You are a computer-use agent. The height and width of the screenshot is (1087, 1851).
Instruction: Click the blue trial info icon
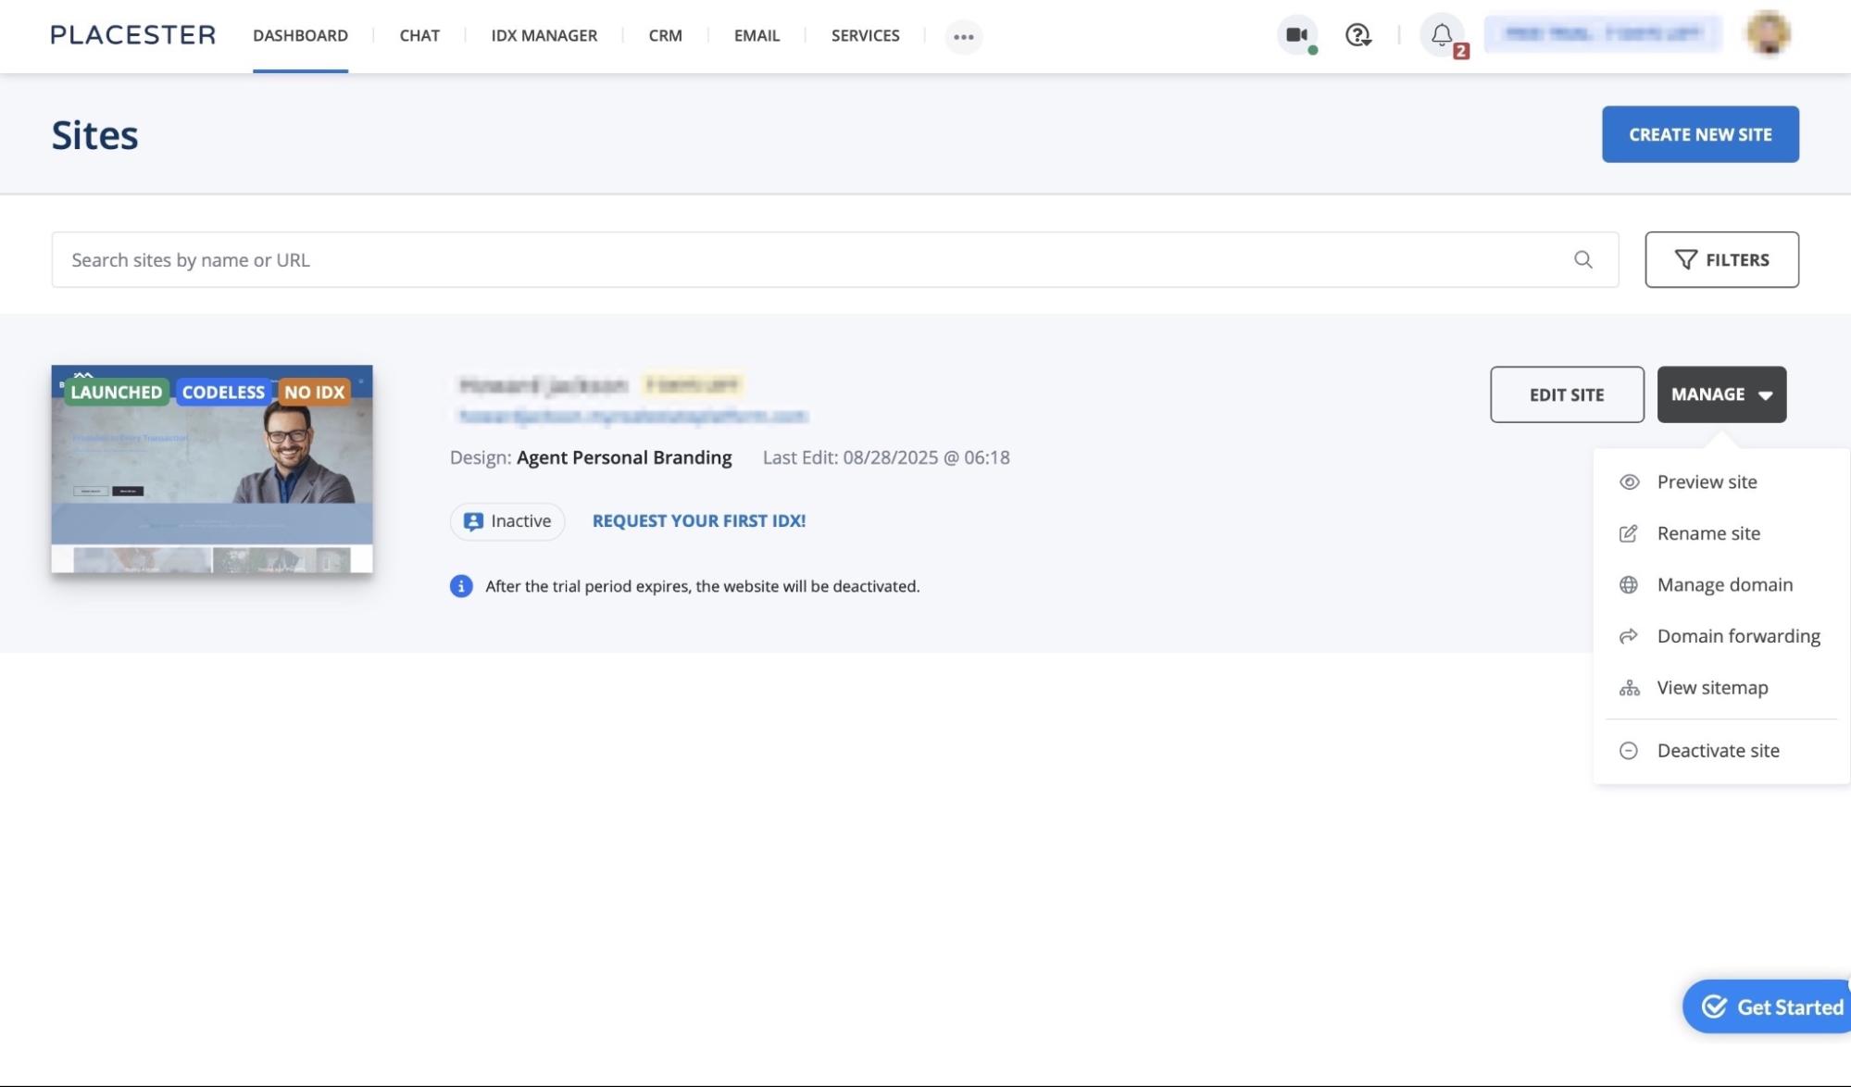[461, 586]
